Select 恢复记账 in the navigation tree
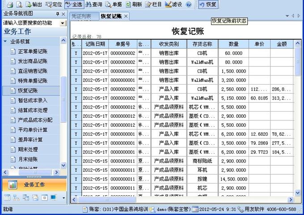Image resolution: width=304 pixels, height=215 pixels. click(x=28, y=90)
